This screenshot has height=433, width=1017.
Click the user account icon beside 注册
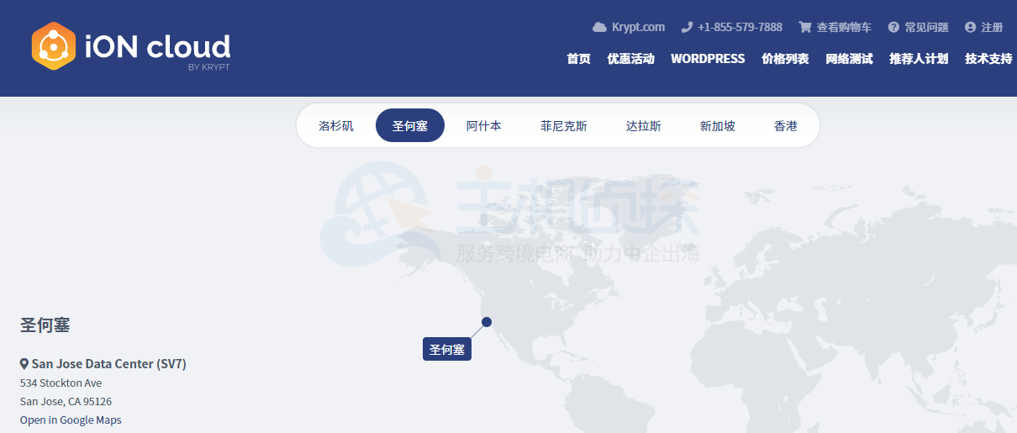point(971,27)
